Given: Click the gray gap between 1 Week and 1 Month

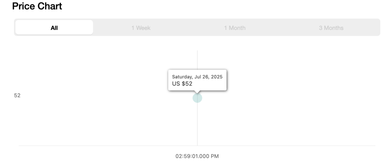Looking at the screenshot, I should 187,28.
